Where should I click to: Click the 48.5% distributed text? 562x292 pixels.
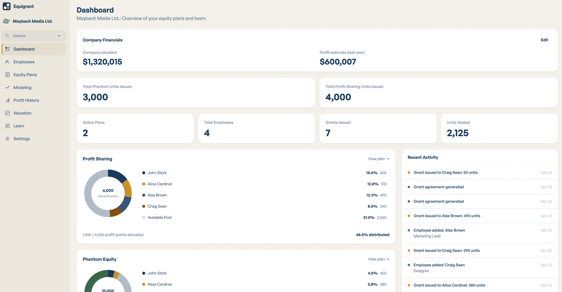[373, 235]
